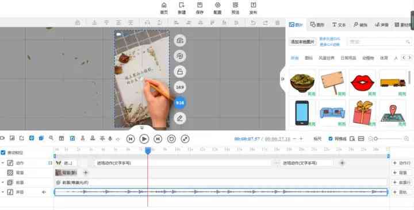Click the fullscreen expand arrows button
Image resolution: width=414 pixels, height=210 pixels.
click(x=185, y=139)
